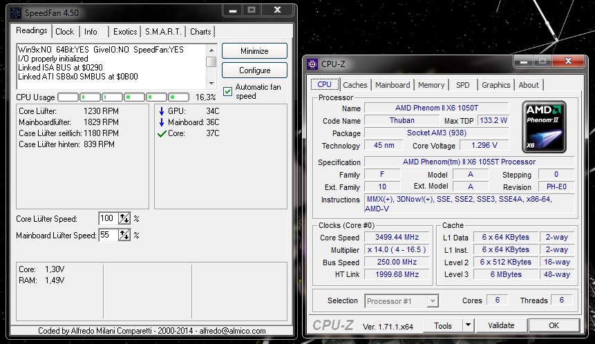Open the Tools dropdown arrow in CPU-Z
595x344 pixels.
coord(468,325)
